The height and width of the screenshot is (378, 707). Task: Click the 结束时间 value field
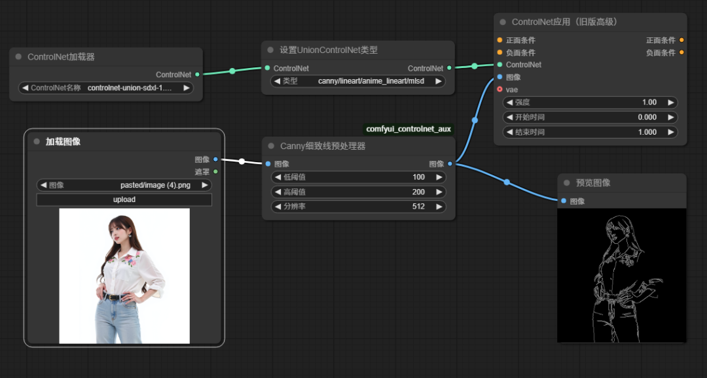pos(590,132)
